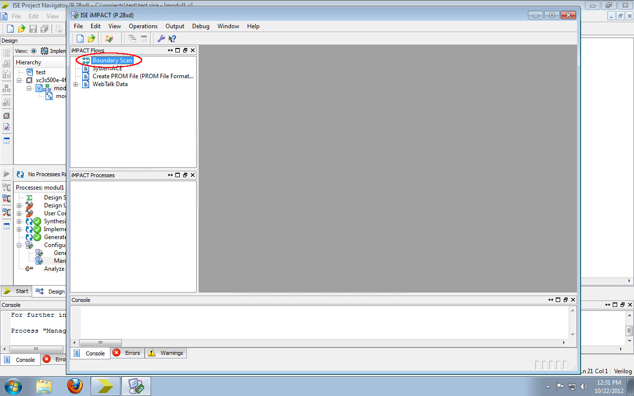Click the green run process arrow icon
Image resolution: width=634 pixels, height=396 pixels.
tap(6, 174)
